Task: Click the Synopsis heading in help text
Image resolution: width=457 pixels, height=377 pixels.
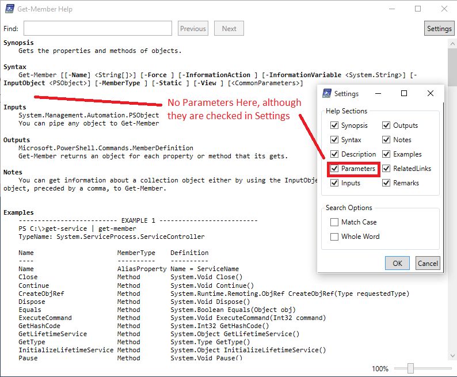Action: [x=18, y=43]
